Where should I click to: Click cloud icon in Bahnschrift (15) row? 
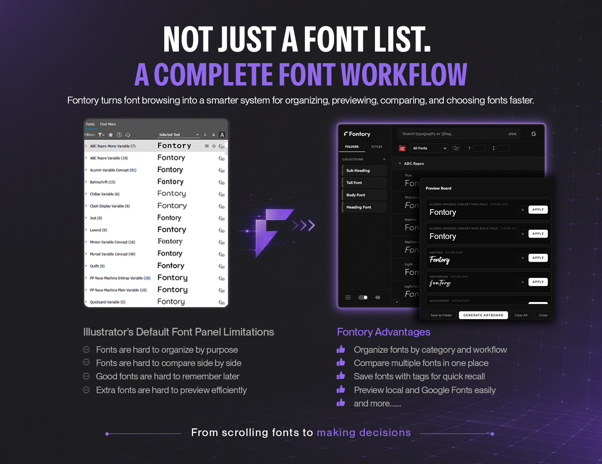pos(221,182)
